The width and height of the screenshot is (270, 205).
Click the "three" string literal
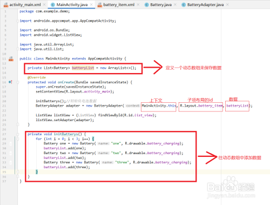click(122, 162)
